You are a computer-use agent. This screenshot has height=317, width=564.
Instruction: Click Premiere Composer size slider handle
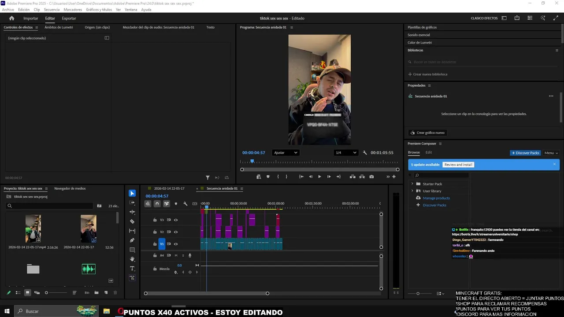coord(418,293)
